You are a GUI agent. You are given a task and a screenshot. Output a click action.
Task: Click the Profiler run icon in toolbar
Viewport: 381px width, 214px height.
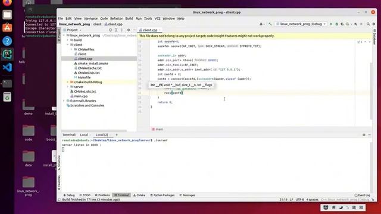coord(348,24)
